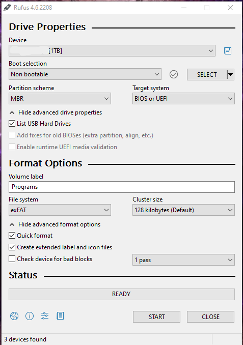Enable Check device for bad blocks

point(12,258)
